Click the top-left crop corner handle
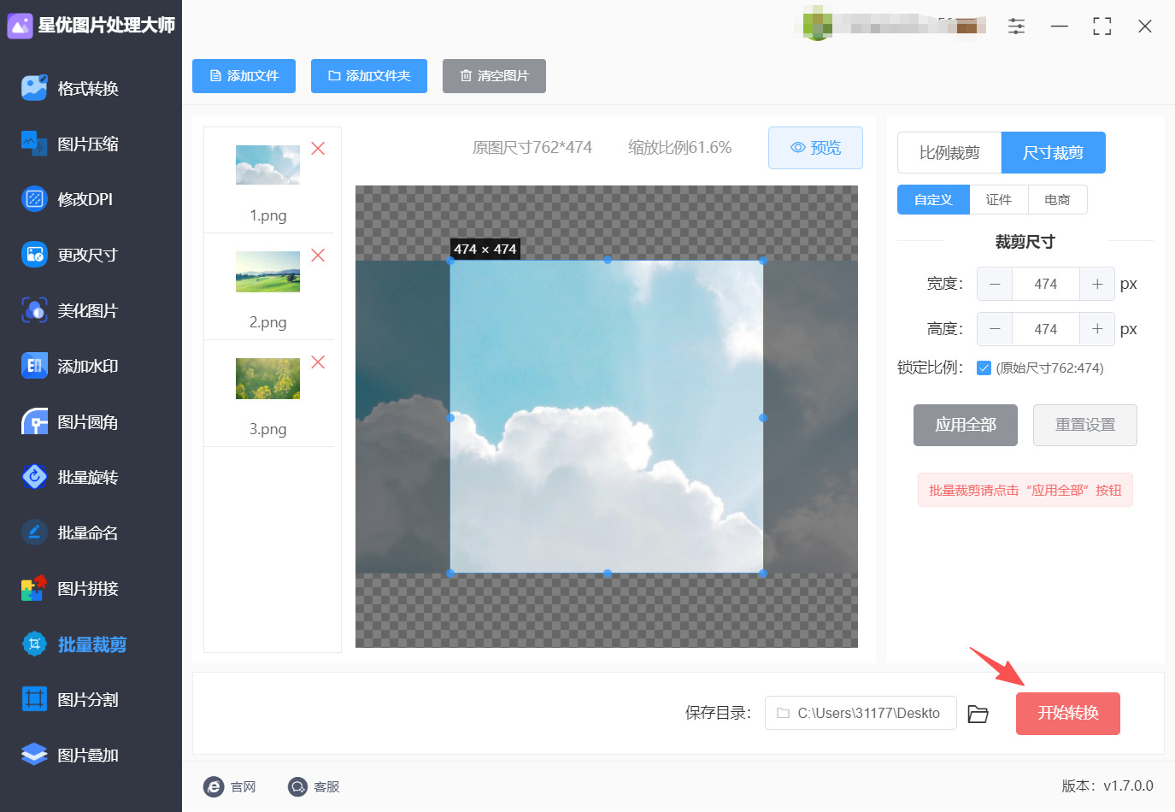This screenshot has height=812, width=1175. pos(450,261)
